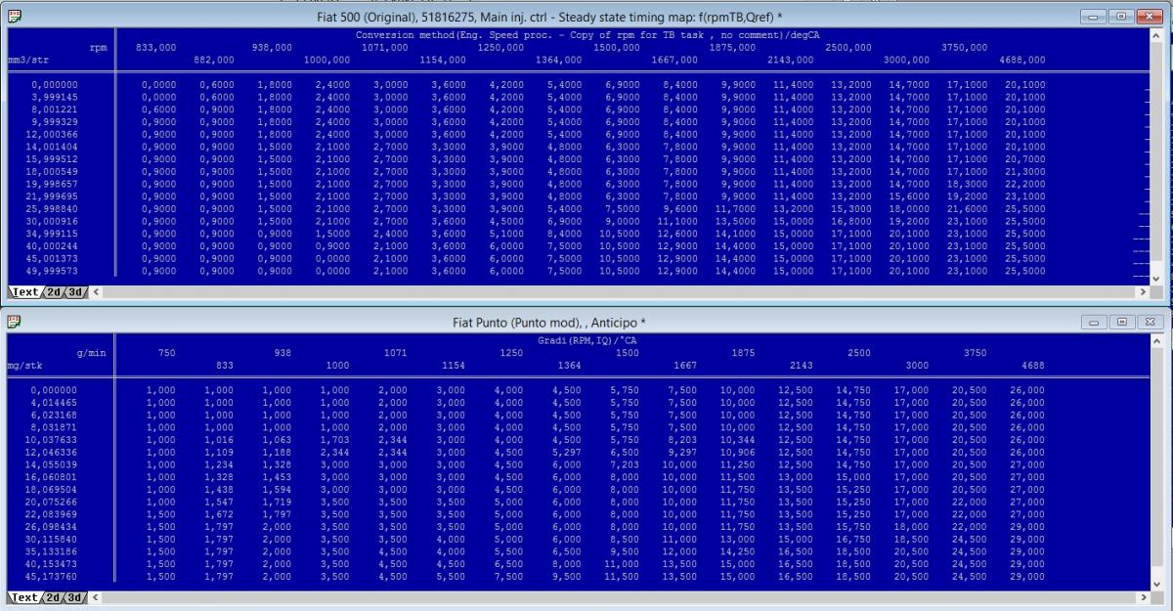Screen dimensions: 1173x611
Task: Select row label '12,046336' in Fiat Punto map
Action: pos(52,452)
